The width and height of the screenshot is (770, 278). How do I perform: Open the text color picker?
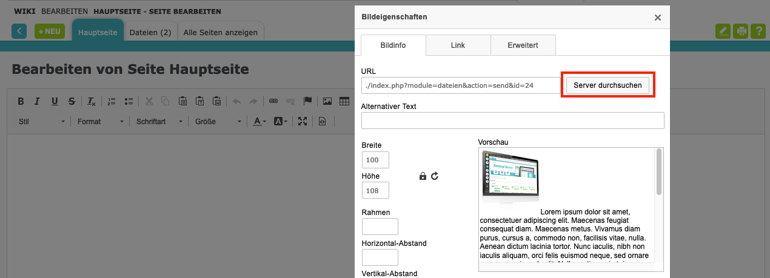(259, 121)
